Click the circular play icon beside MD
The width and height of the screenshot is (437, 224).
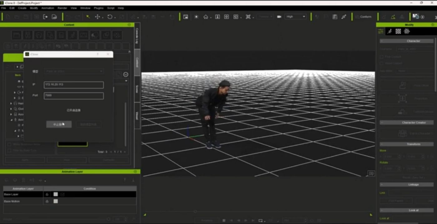[422, 17]
